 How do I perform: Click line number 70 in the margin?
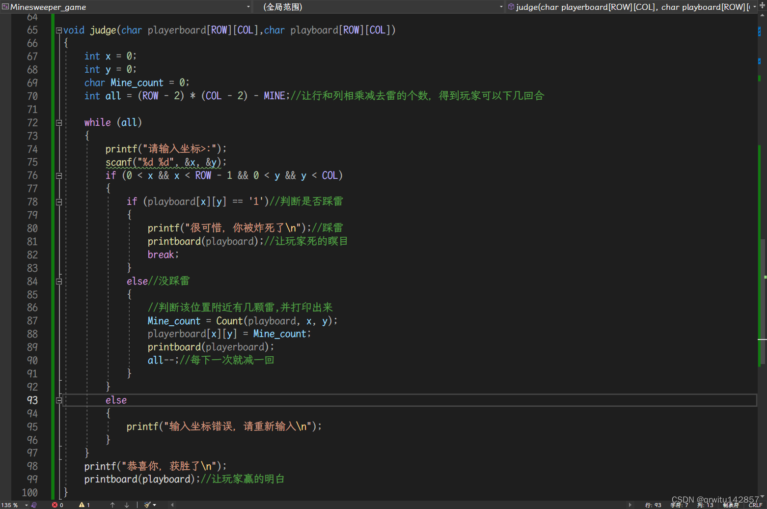click(32, 96)
